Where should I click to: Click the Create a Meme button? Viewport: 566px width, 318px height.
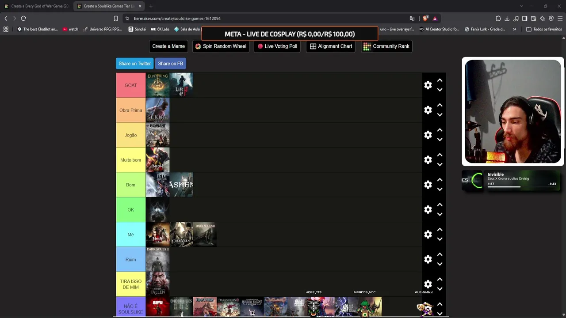[x=168, y=46]
